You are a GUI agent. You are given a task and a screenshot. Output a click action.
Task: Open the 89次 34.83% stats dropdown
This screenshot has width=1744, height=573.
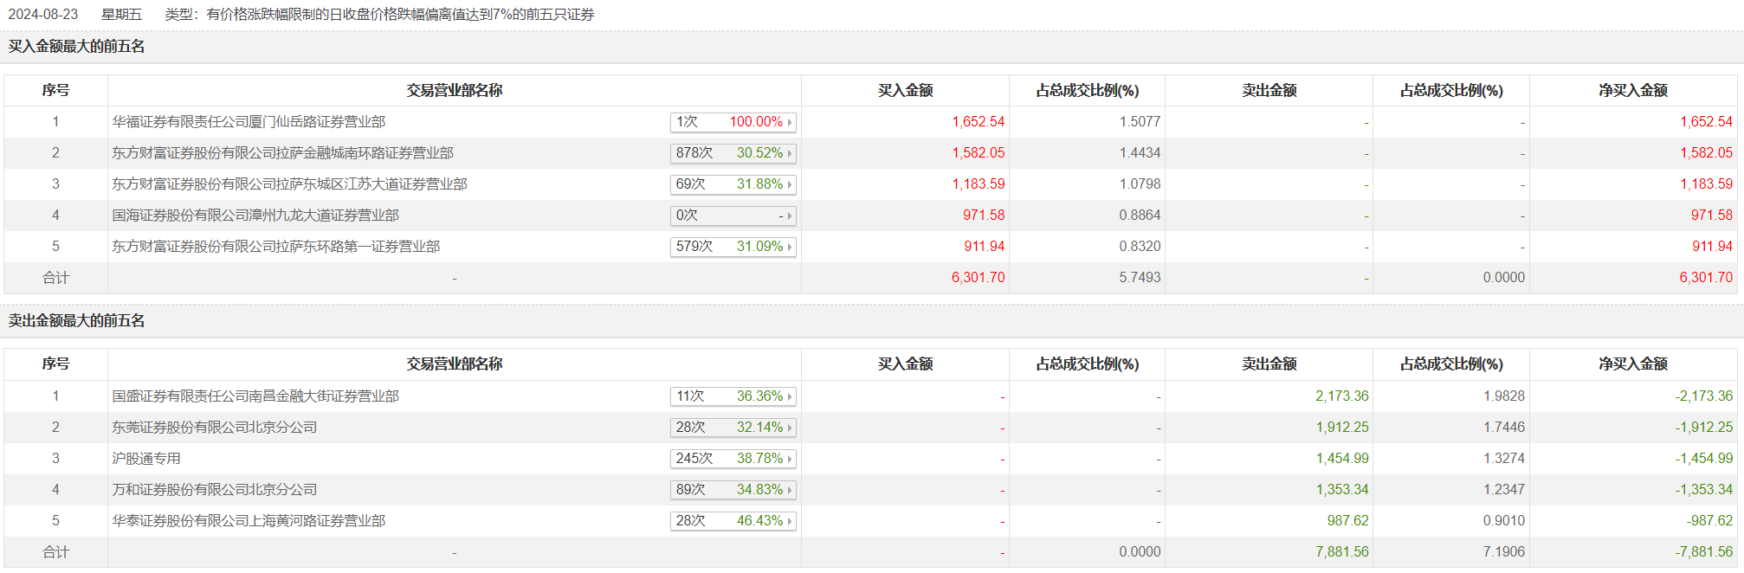733,490
